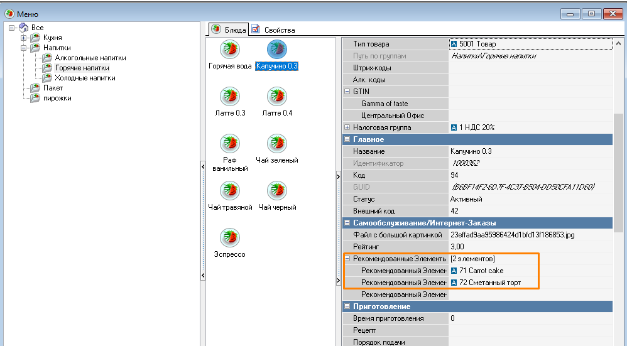Select the Раф ванильный dish icon
The height and width of the screenshot is (346, 627).
coord(230,144)
